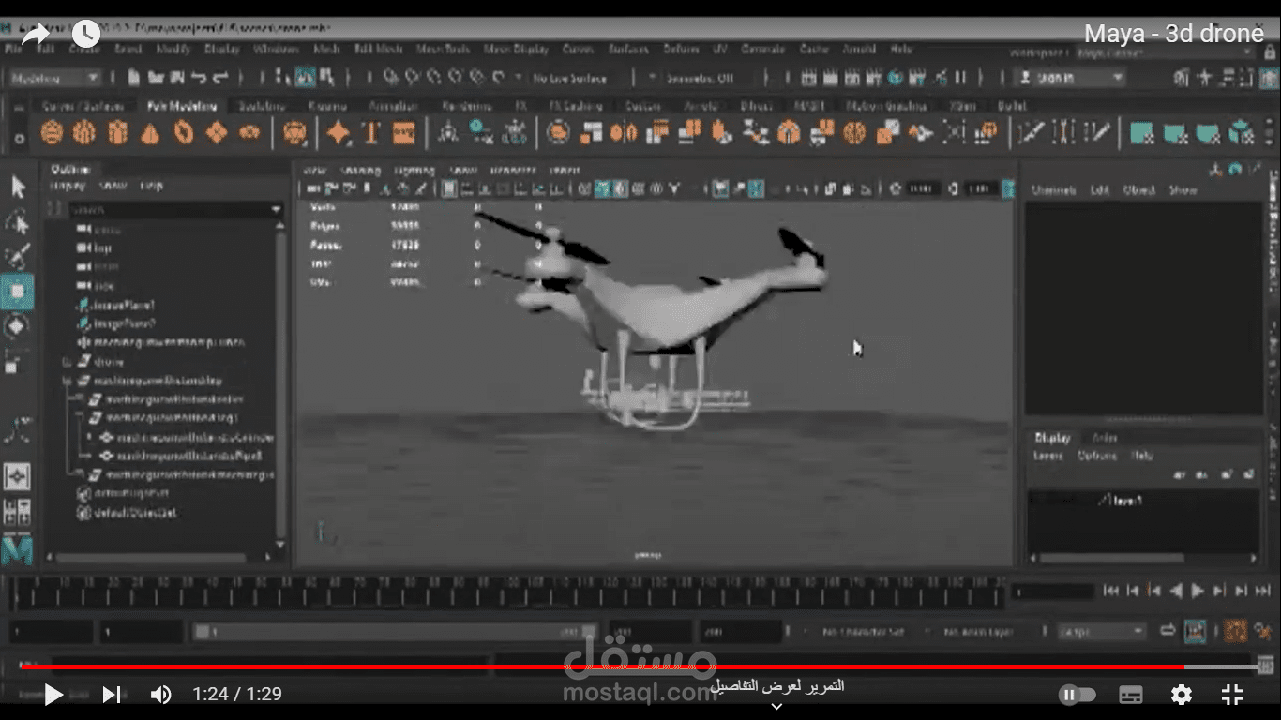Toggle the playback loop icon
The width and height of the screenshot is (1281, 720).
click(x=1168, y=631)
